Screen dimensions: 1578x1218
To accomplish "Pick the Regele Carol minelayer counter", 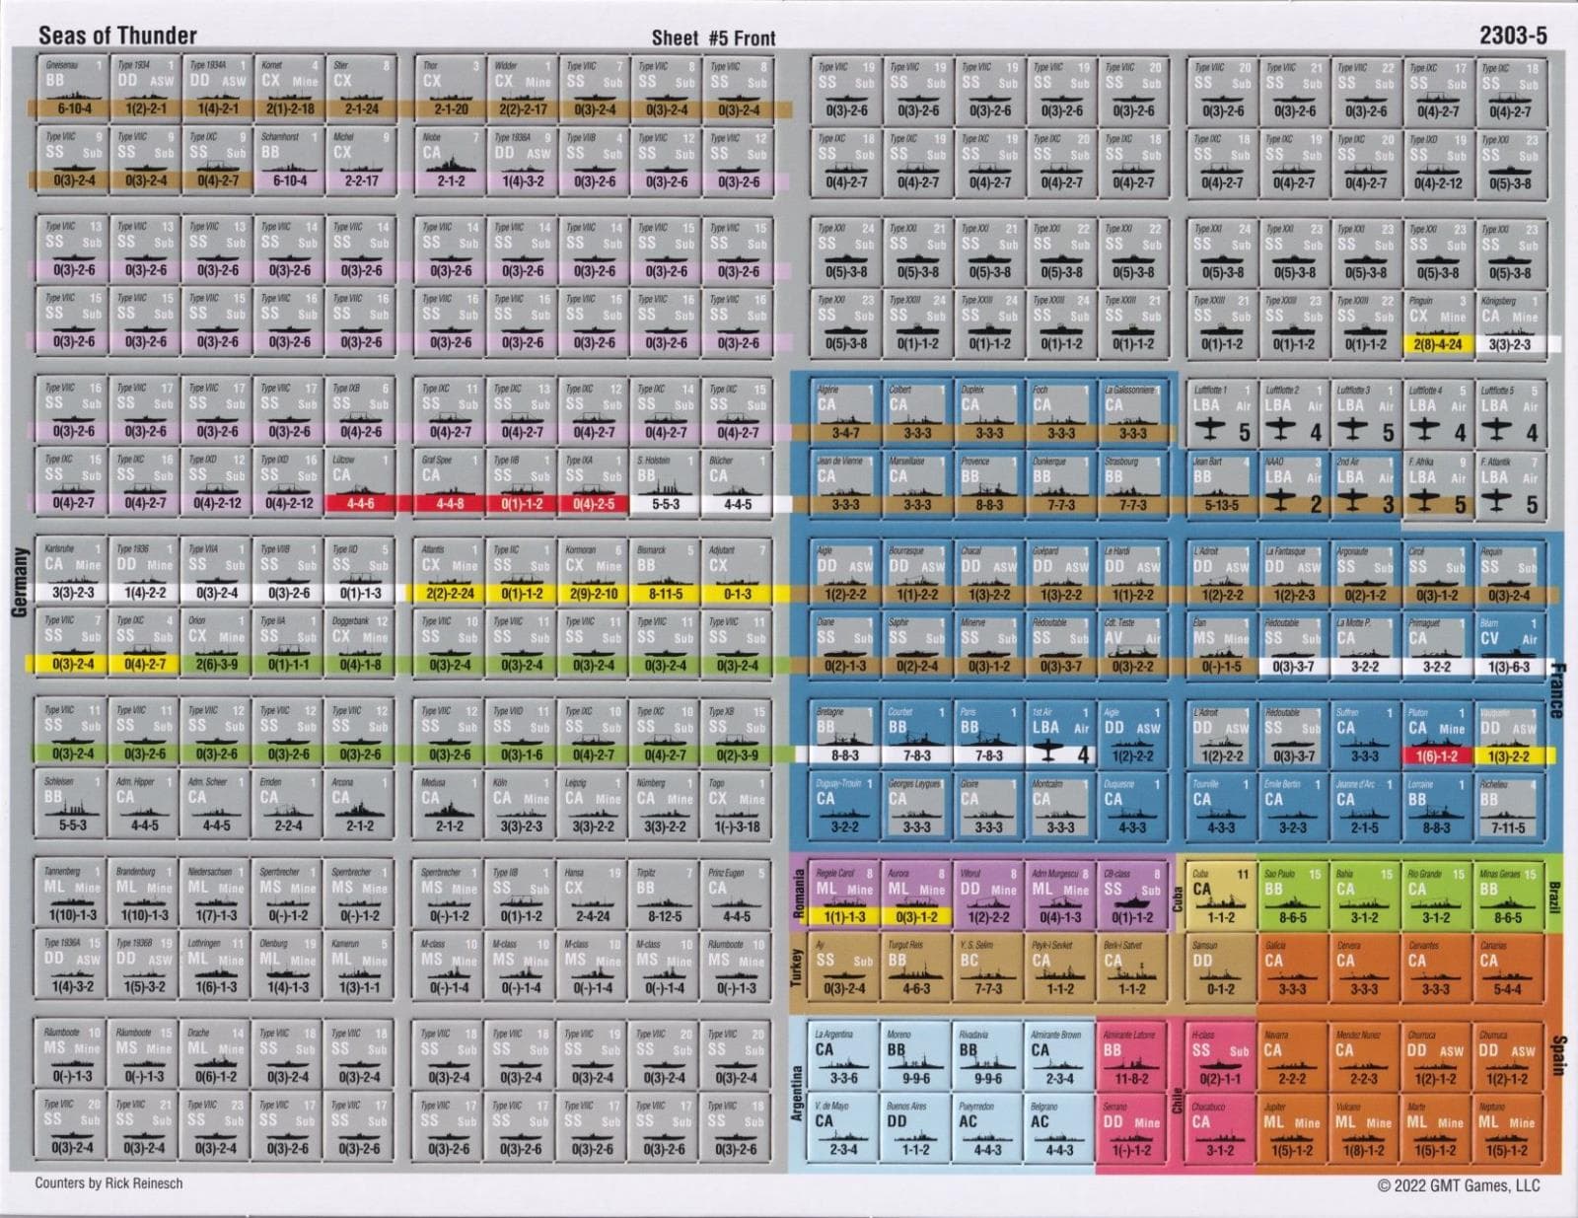I will coord(845,897).
